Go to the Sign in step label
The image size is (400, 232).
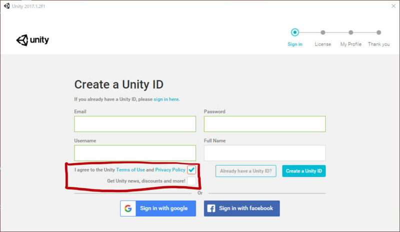295,44
